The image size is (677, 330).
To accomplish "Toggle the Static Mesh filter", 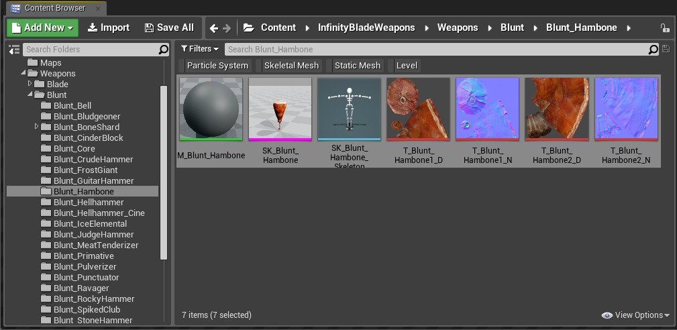I will (x=354, y=66).
